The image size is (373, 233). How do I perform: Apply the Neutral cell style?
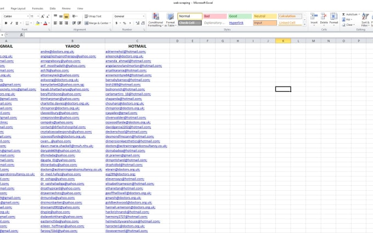click(265, 16)
